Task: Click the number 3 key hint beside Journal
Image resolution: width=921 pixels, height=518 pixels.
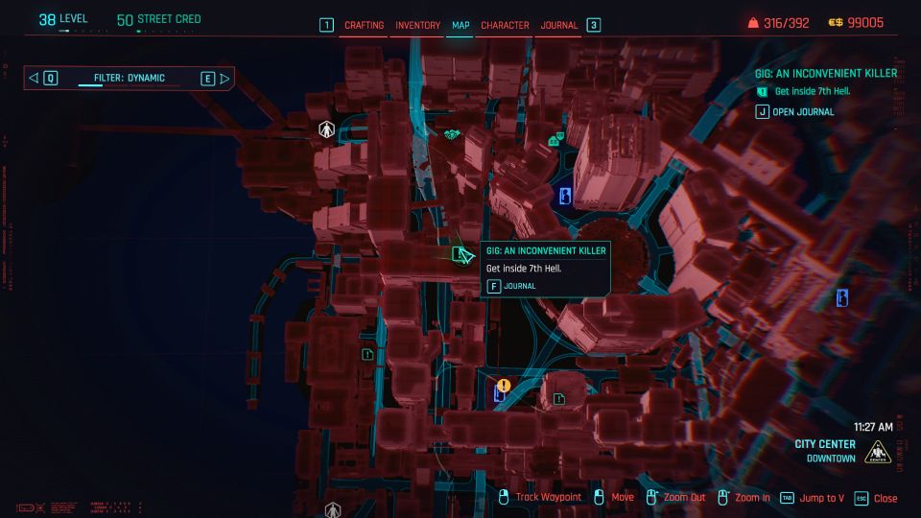Action: coord(593,25)
